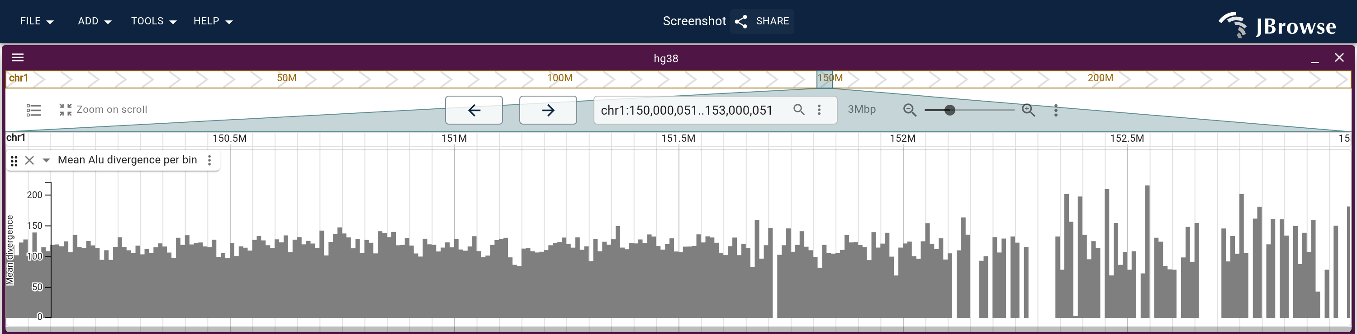Pan right with the forward arrow button
Image resolution: width=1357 pixels, height=334 pixels.
pyautogui.click(x=548, y=110)
